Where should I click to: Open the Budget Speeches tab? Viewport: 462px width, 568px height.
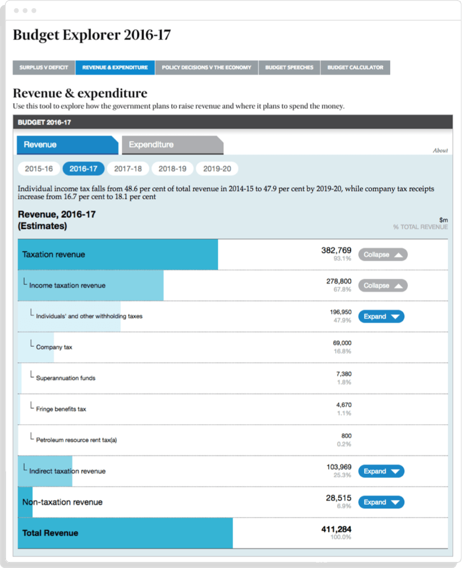(289, 68)
